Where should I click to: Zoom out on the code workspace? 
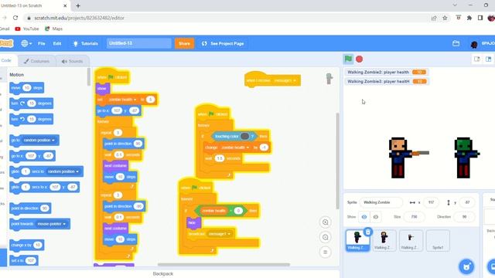pyautogui.click(x=325, y=237)
